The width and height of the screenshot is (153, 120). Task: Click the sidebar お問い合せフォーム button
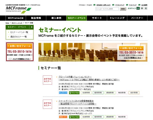20,46
